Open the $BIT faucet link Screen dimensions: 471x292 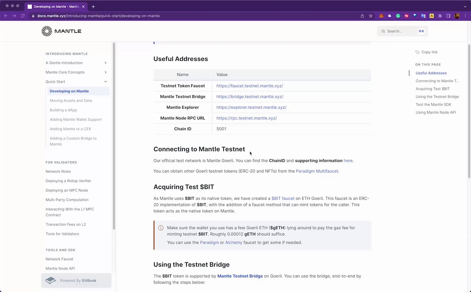pos(283,198)
